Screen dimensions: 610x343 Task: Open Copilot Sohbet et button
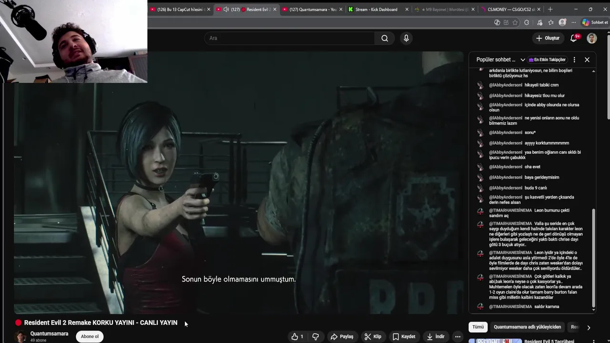click(595, 22)
